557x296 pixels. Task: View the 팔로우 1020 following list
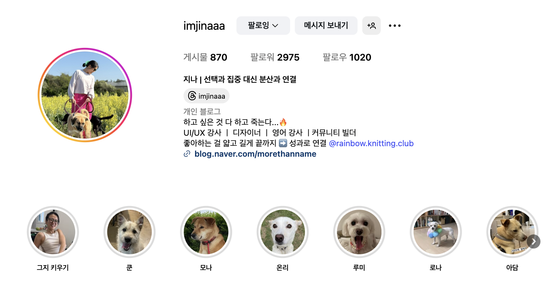click(347, 57)
